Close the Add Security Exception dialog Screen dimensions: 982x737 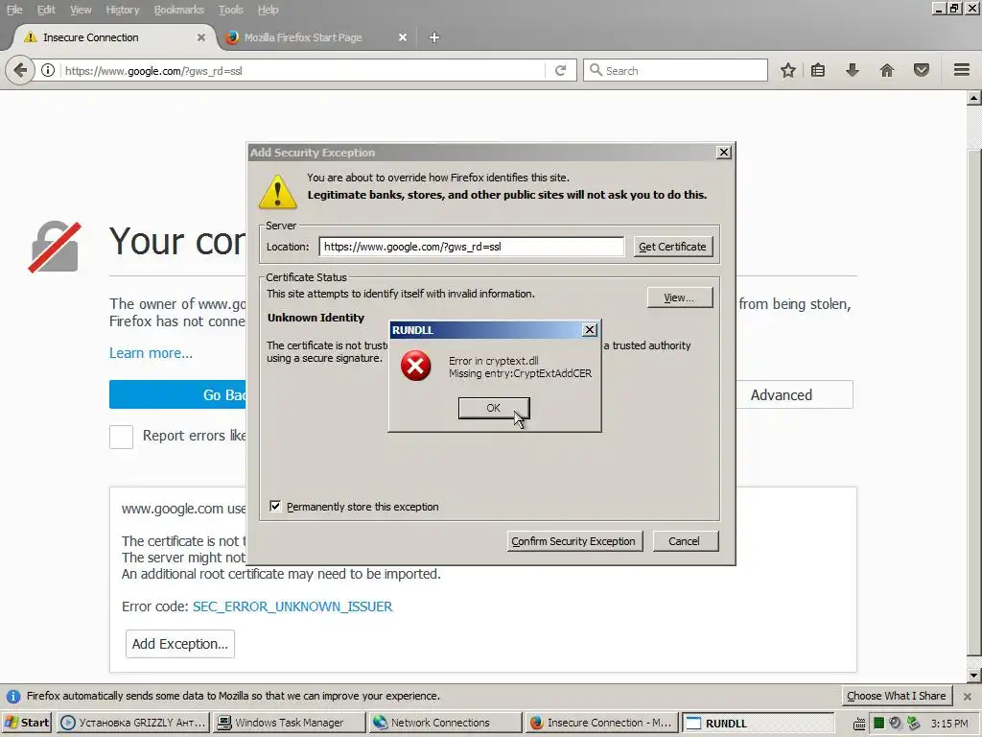click(723, 153)
